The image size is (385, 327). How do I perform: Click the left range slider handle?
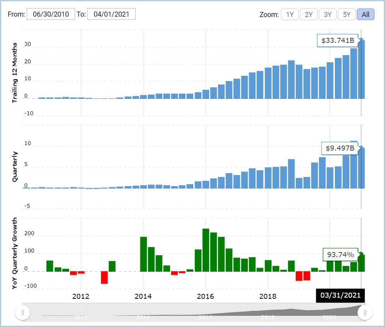(x=22, y=312)
